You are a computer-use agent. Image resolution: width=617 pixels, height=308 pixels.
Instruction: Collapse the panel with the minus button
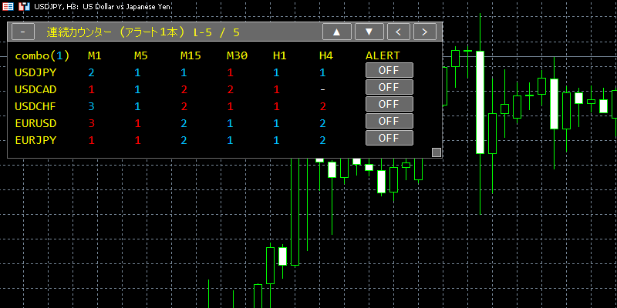pyautogui.click(x=23, y=32)
